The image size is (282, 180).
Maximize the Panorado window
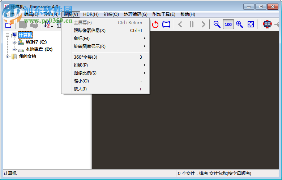[x=261, y=7]
